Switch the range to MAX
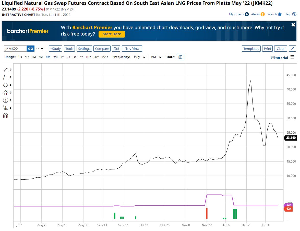This screenshot has width=300, height=231. [x=105, y=57]
